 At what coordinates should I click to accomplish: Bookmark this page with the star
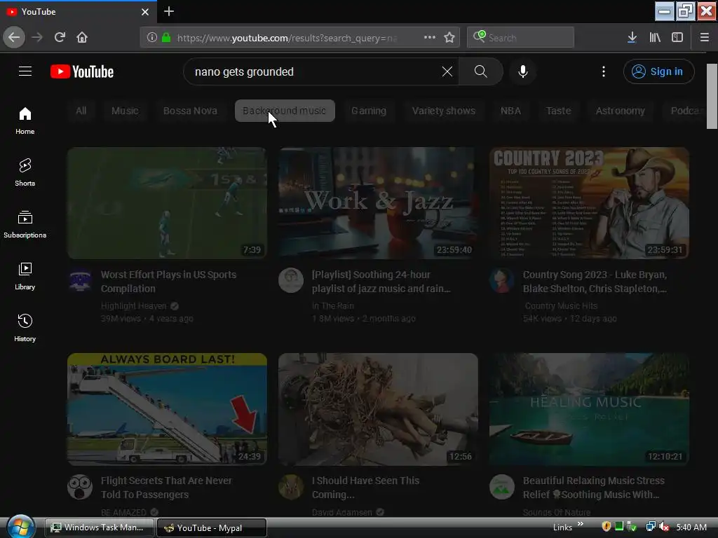(x=449, y=38)
